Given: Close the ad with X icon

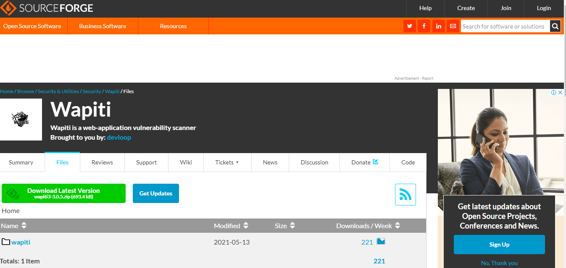Looking at the screenshot, I should (x=561, y=93).
